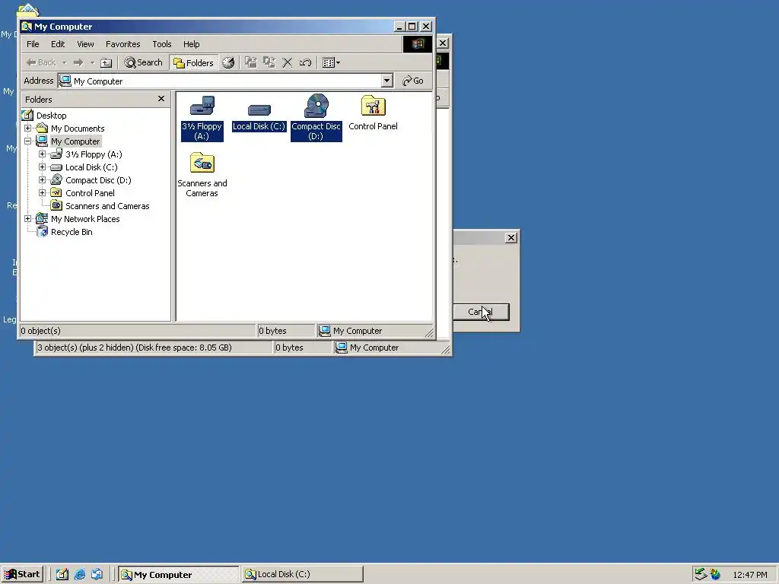Go up one folder level icon
Screen dimensions: 779x584
107,62
